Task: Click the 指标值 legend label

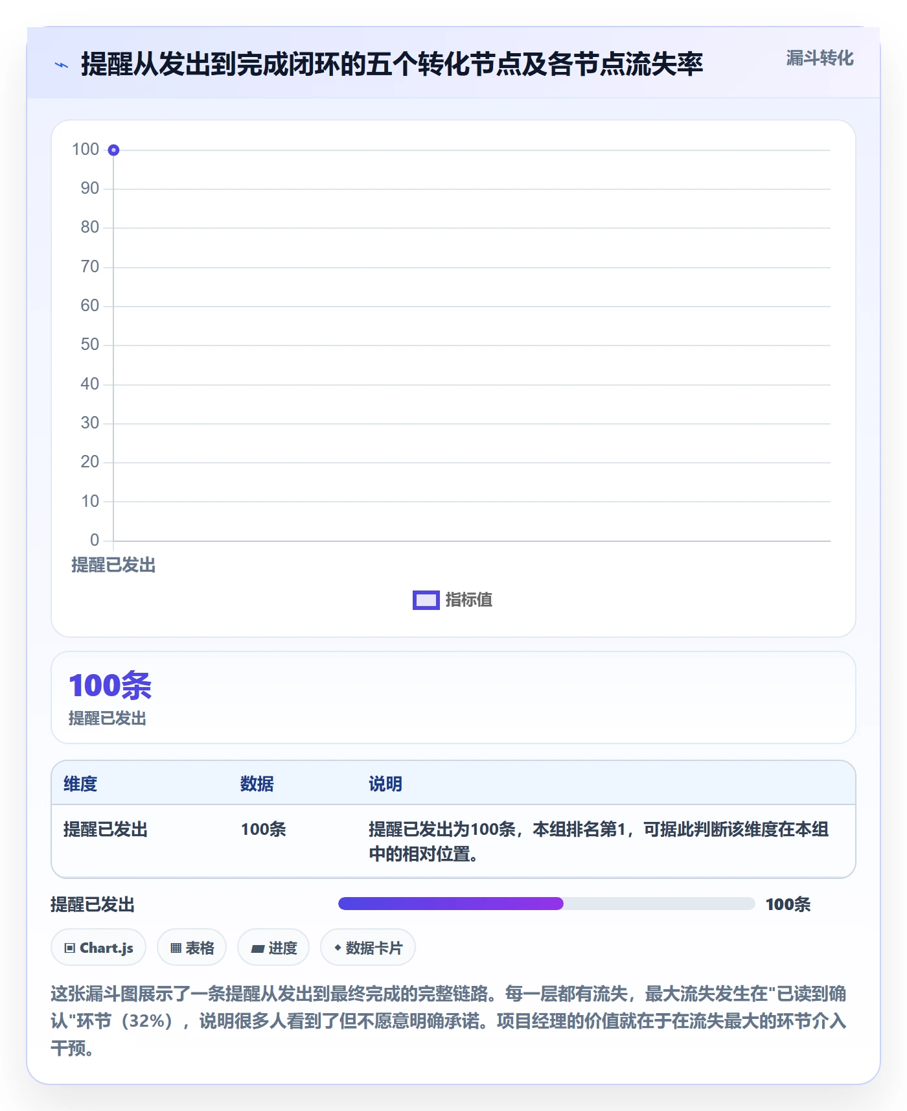Action: 469,600
